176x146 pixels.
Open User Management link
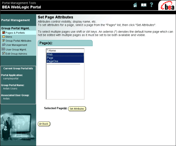tap(16, 45)
